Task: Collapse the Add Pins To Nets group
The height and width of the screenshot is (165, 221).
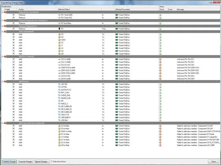Action: point(2,57)
